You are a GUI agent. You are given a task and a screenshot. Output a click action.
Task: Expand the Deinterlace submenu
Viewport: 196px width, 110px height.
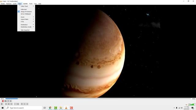(x=26, y=25)
